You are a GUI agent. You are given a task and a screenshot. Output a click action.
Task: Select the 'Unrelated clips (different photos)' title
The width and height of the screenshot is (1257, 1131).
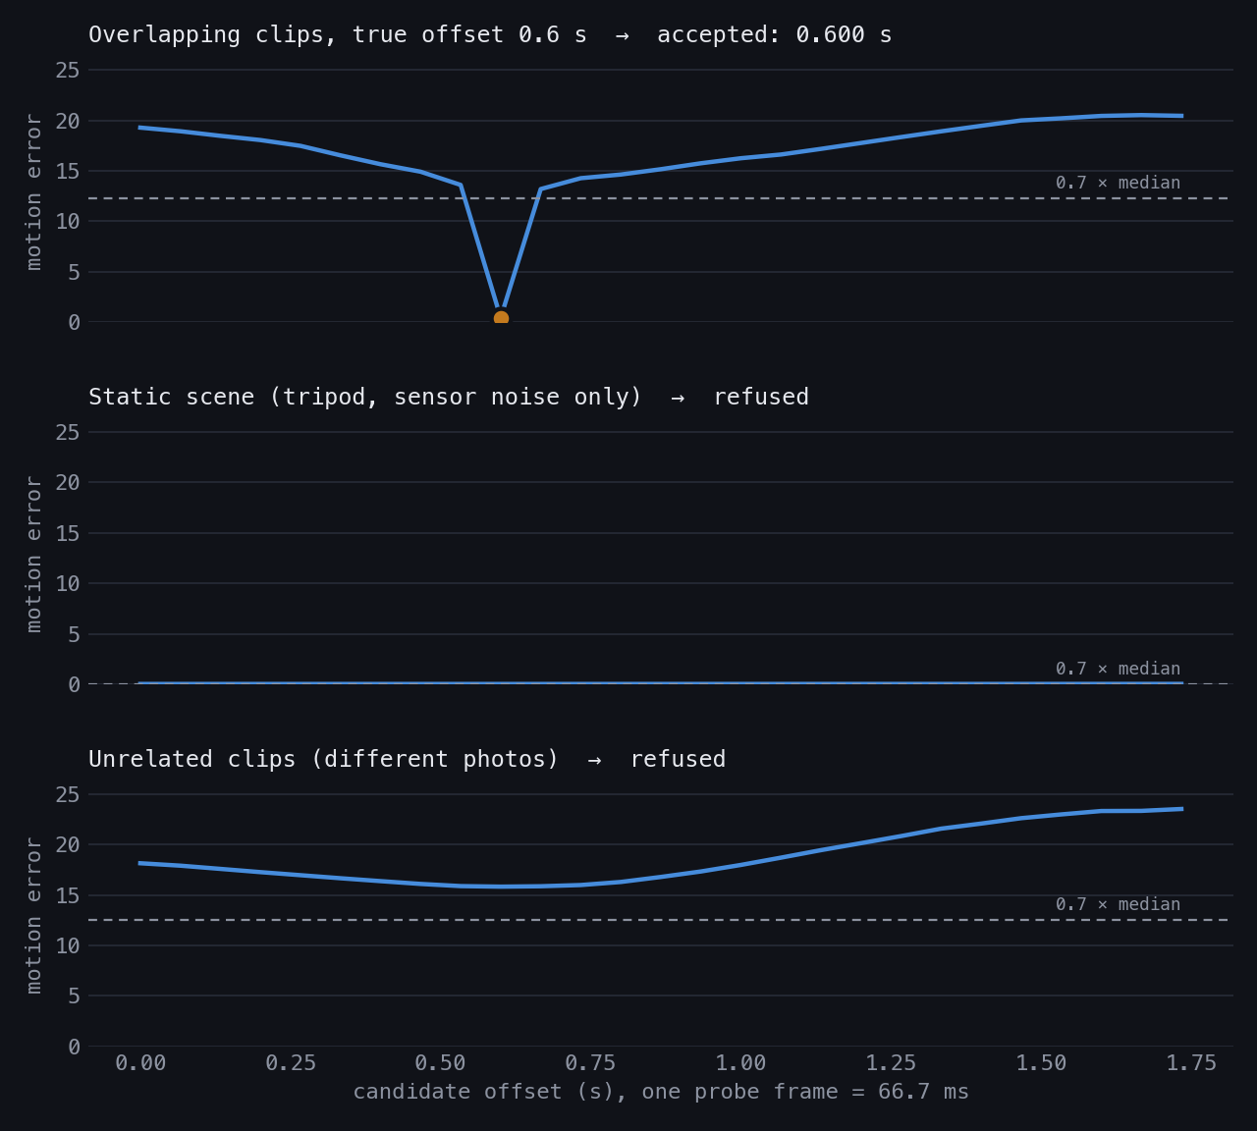pos(324,760)
